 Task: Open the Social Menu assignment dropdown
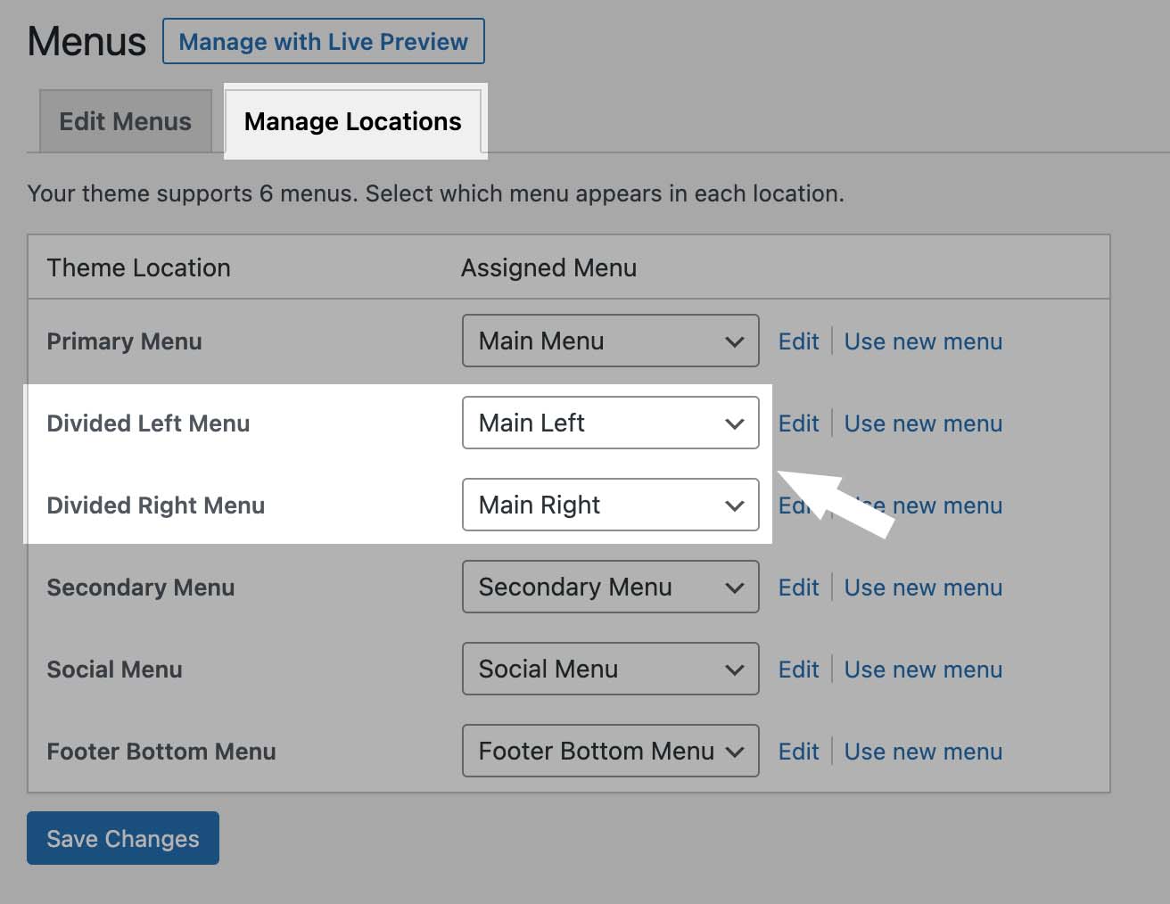(610, 669)
